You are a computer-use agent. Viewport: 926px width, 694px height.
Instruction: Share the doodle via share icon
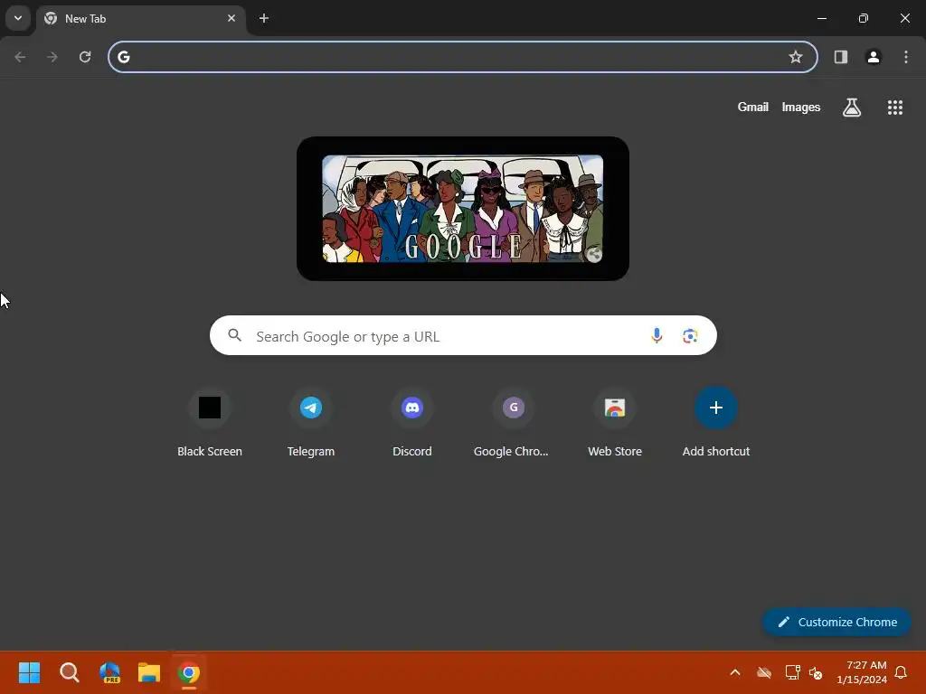click(593, 254)
